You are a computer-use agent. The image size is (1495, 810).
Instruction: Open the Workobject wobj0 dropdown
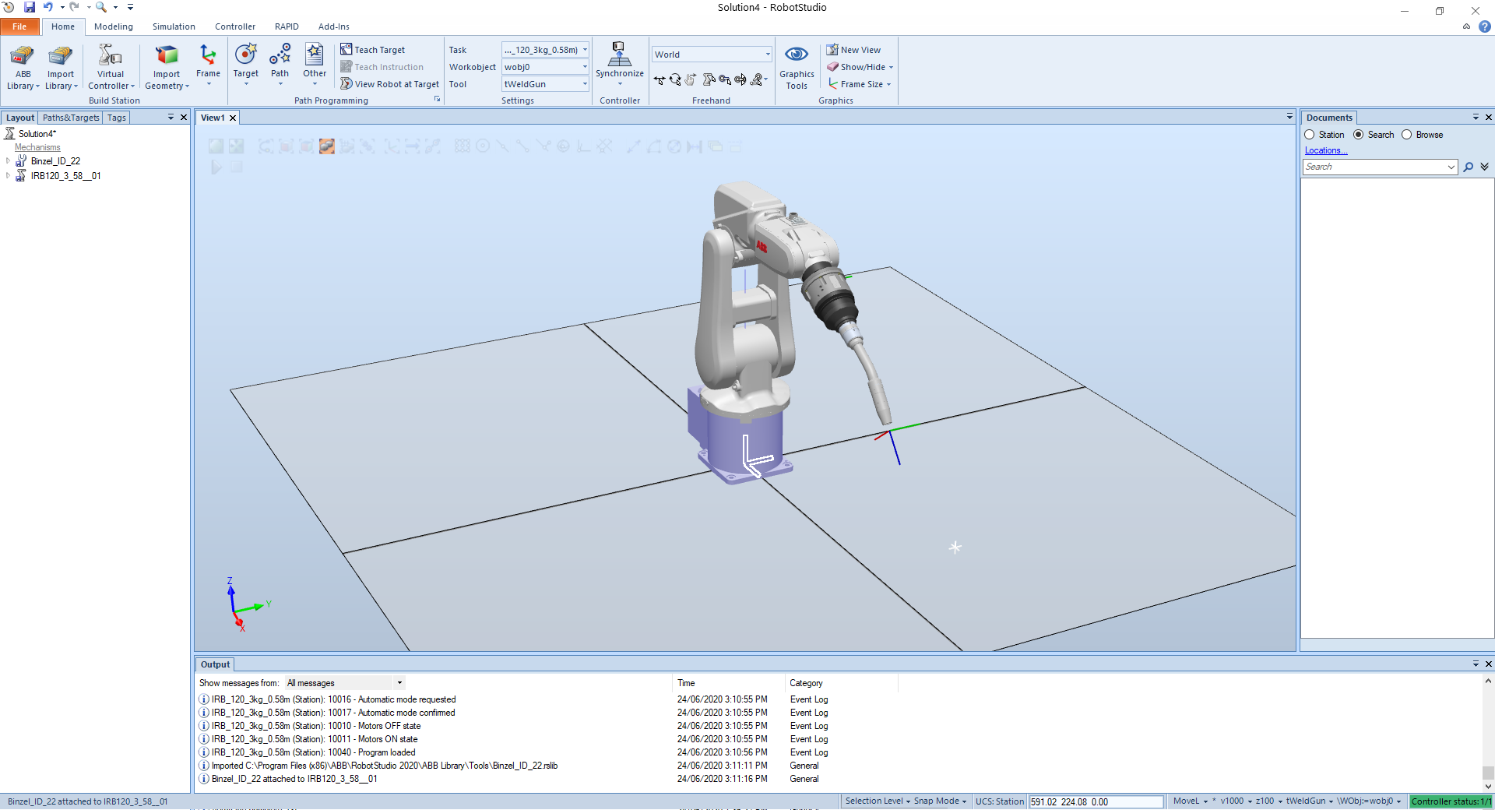585,67
